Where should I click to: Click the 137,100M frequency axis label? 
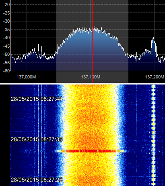91,77
